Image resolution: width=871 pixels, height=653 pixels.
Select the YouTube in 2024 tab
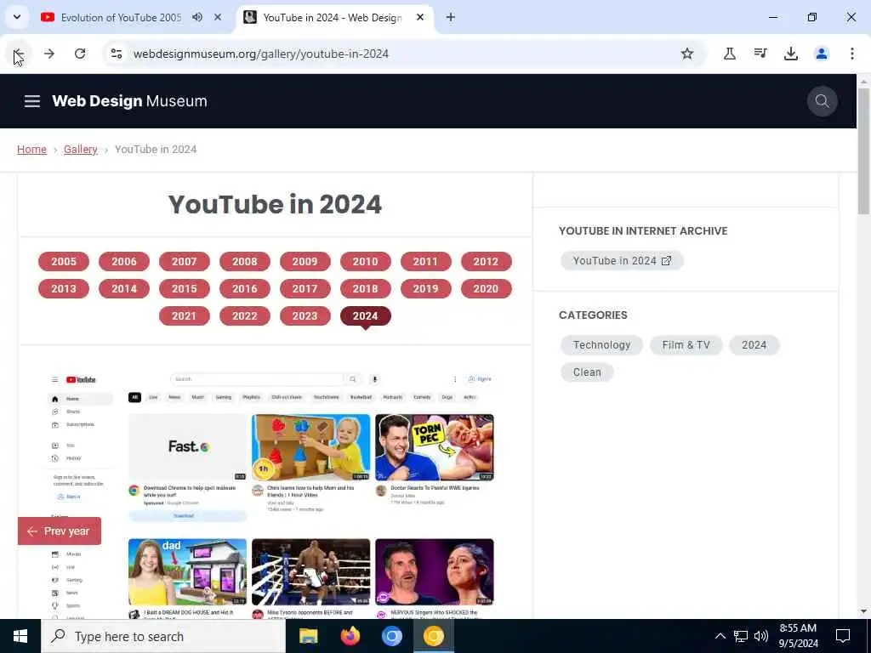(x=333, y=17)
